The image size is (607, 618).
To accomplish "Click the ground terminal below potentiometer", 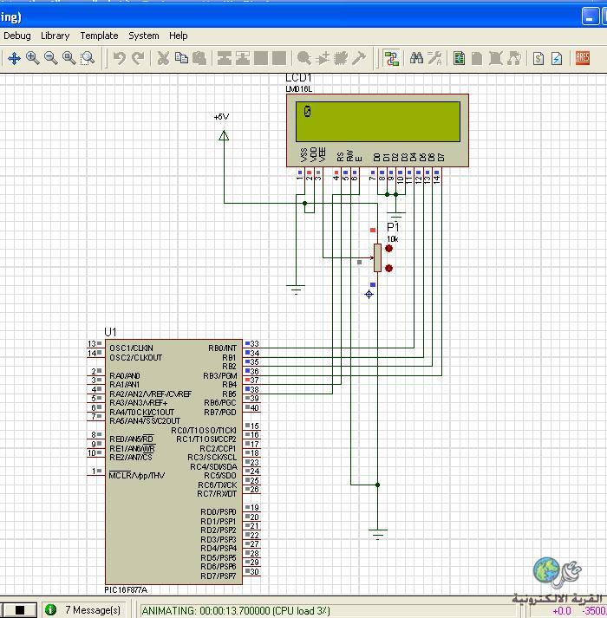I will [x=377, y=535].
